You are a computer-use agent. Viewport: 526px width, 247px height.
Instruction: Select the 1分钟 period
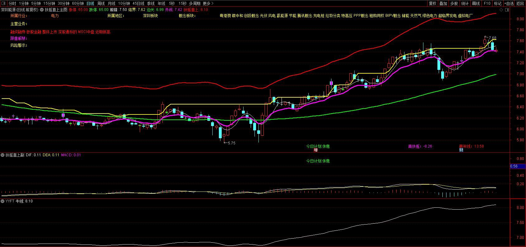click(24, 3)
